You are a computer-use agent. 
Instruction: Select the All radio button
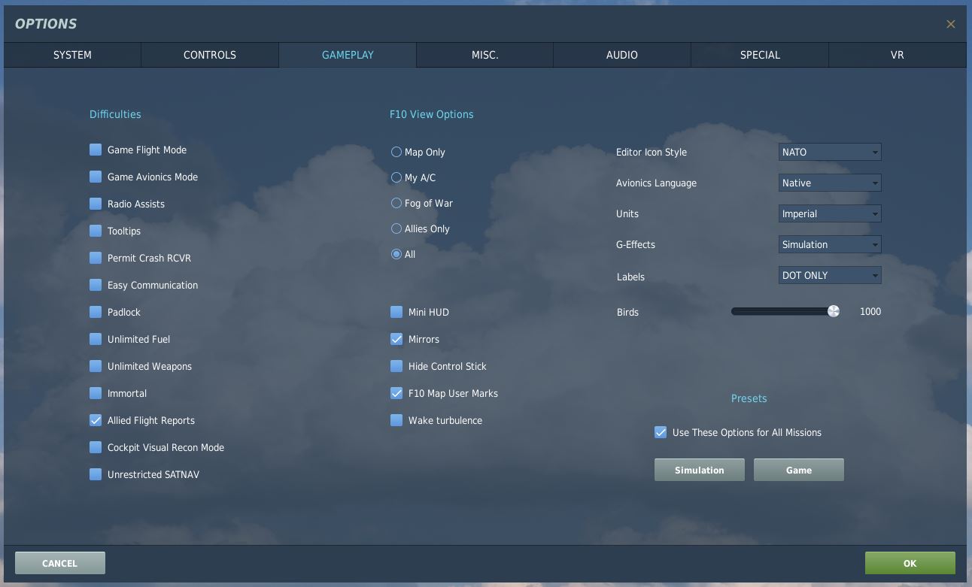tap(396, 254)
